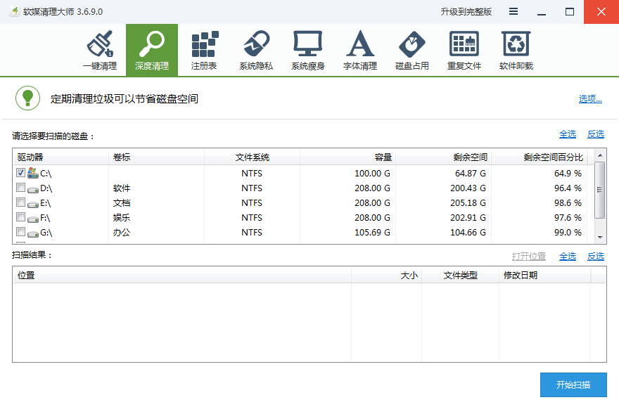Select the 深度清理 deep clean tab
The height and width of the screenshot is (407, 619).
coord(152,50)
